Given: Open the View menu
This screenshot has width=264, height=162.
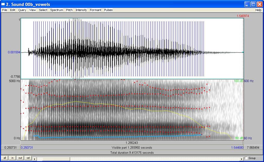Looking at the screenshot, I should pyautogui.click(x=33, y=10).
